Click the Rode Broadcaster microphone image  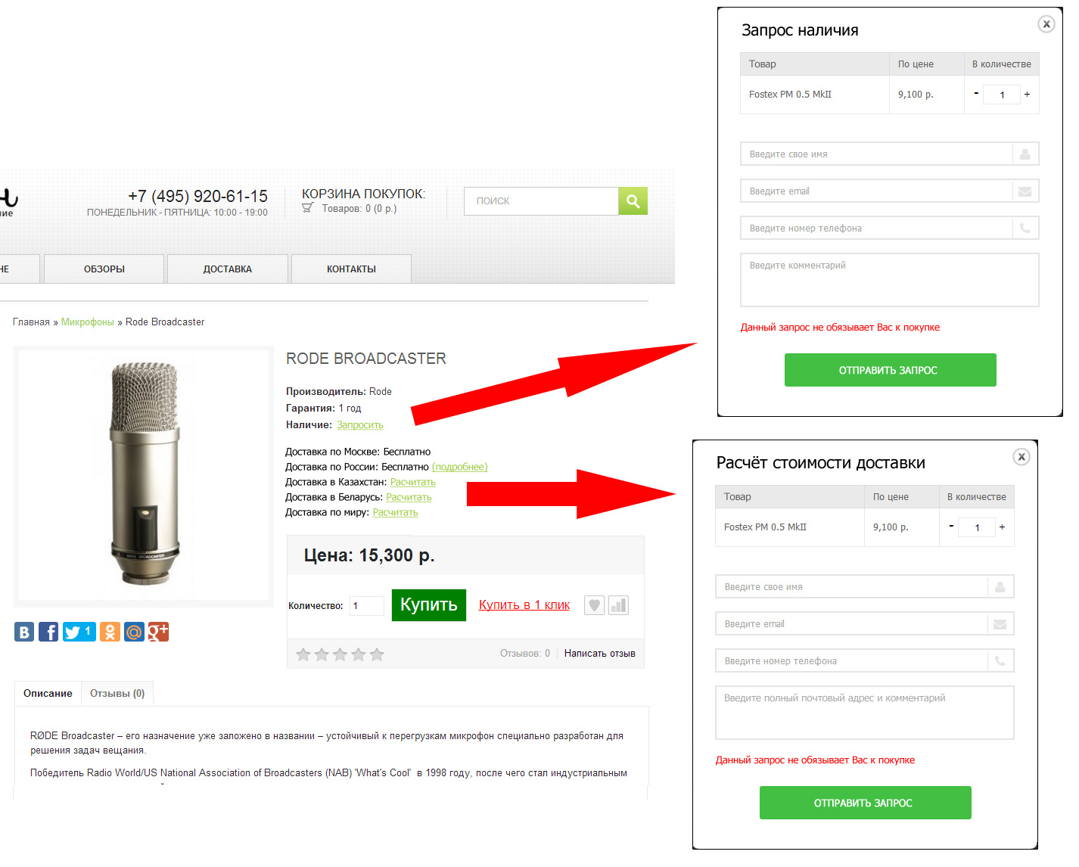(144, 476)
